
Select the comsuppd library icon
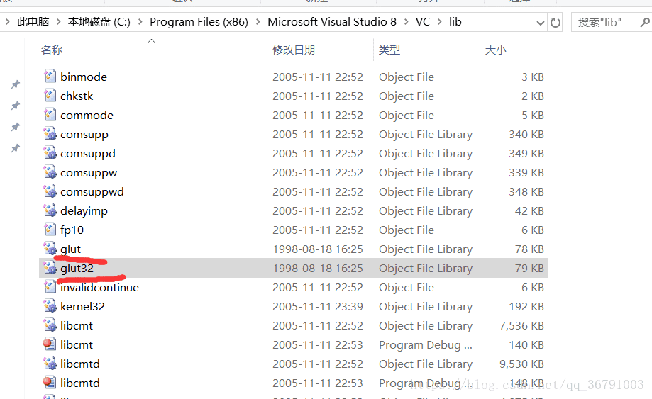50,153
